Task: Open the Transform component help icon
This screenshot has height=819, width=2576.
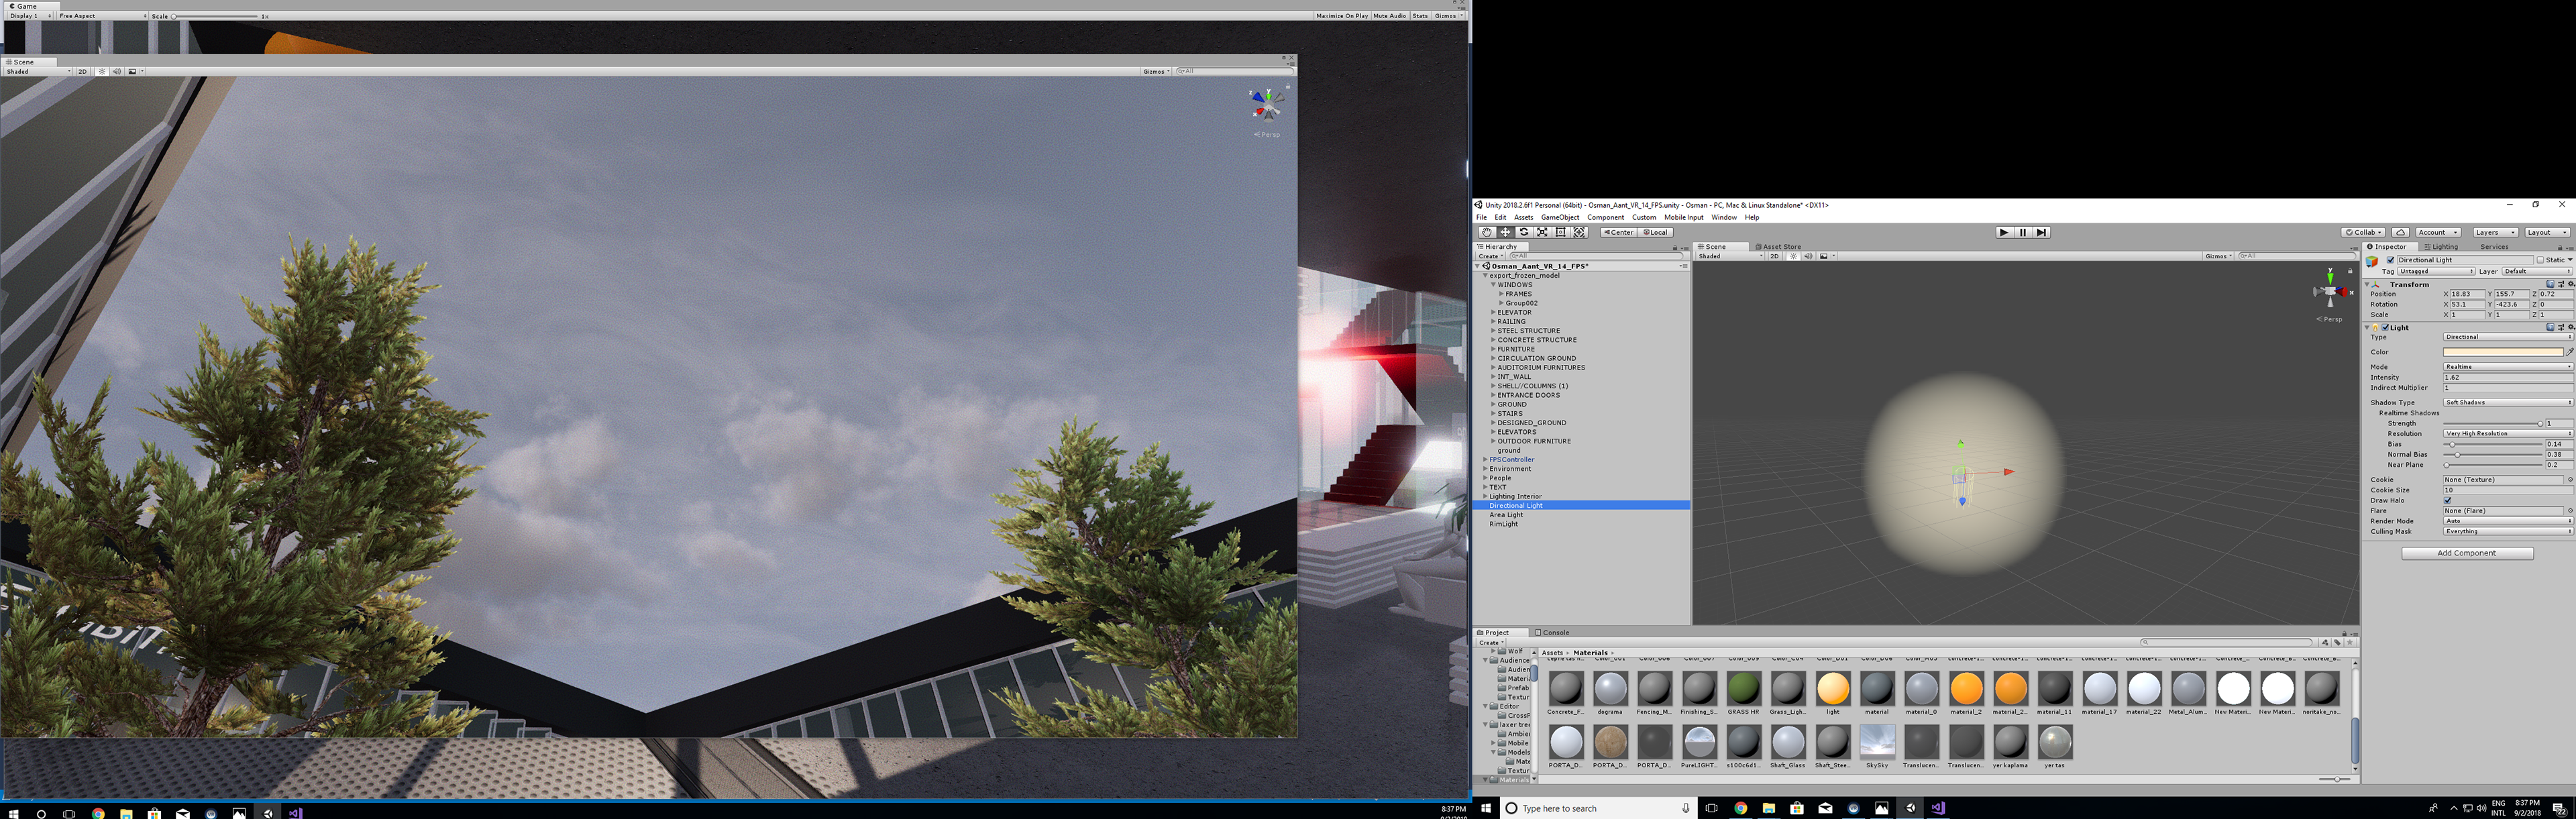Action: (x=2551, y=284)
